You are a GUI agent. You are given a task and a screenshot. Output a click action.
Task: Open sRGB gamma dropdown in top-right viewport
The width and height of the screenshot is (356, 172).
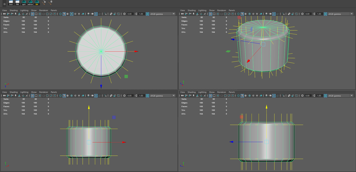[x=340, y=14]
